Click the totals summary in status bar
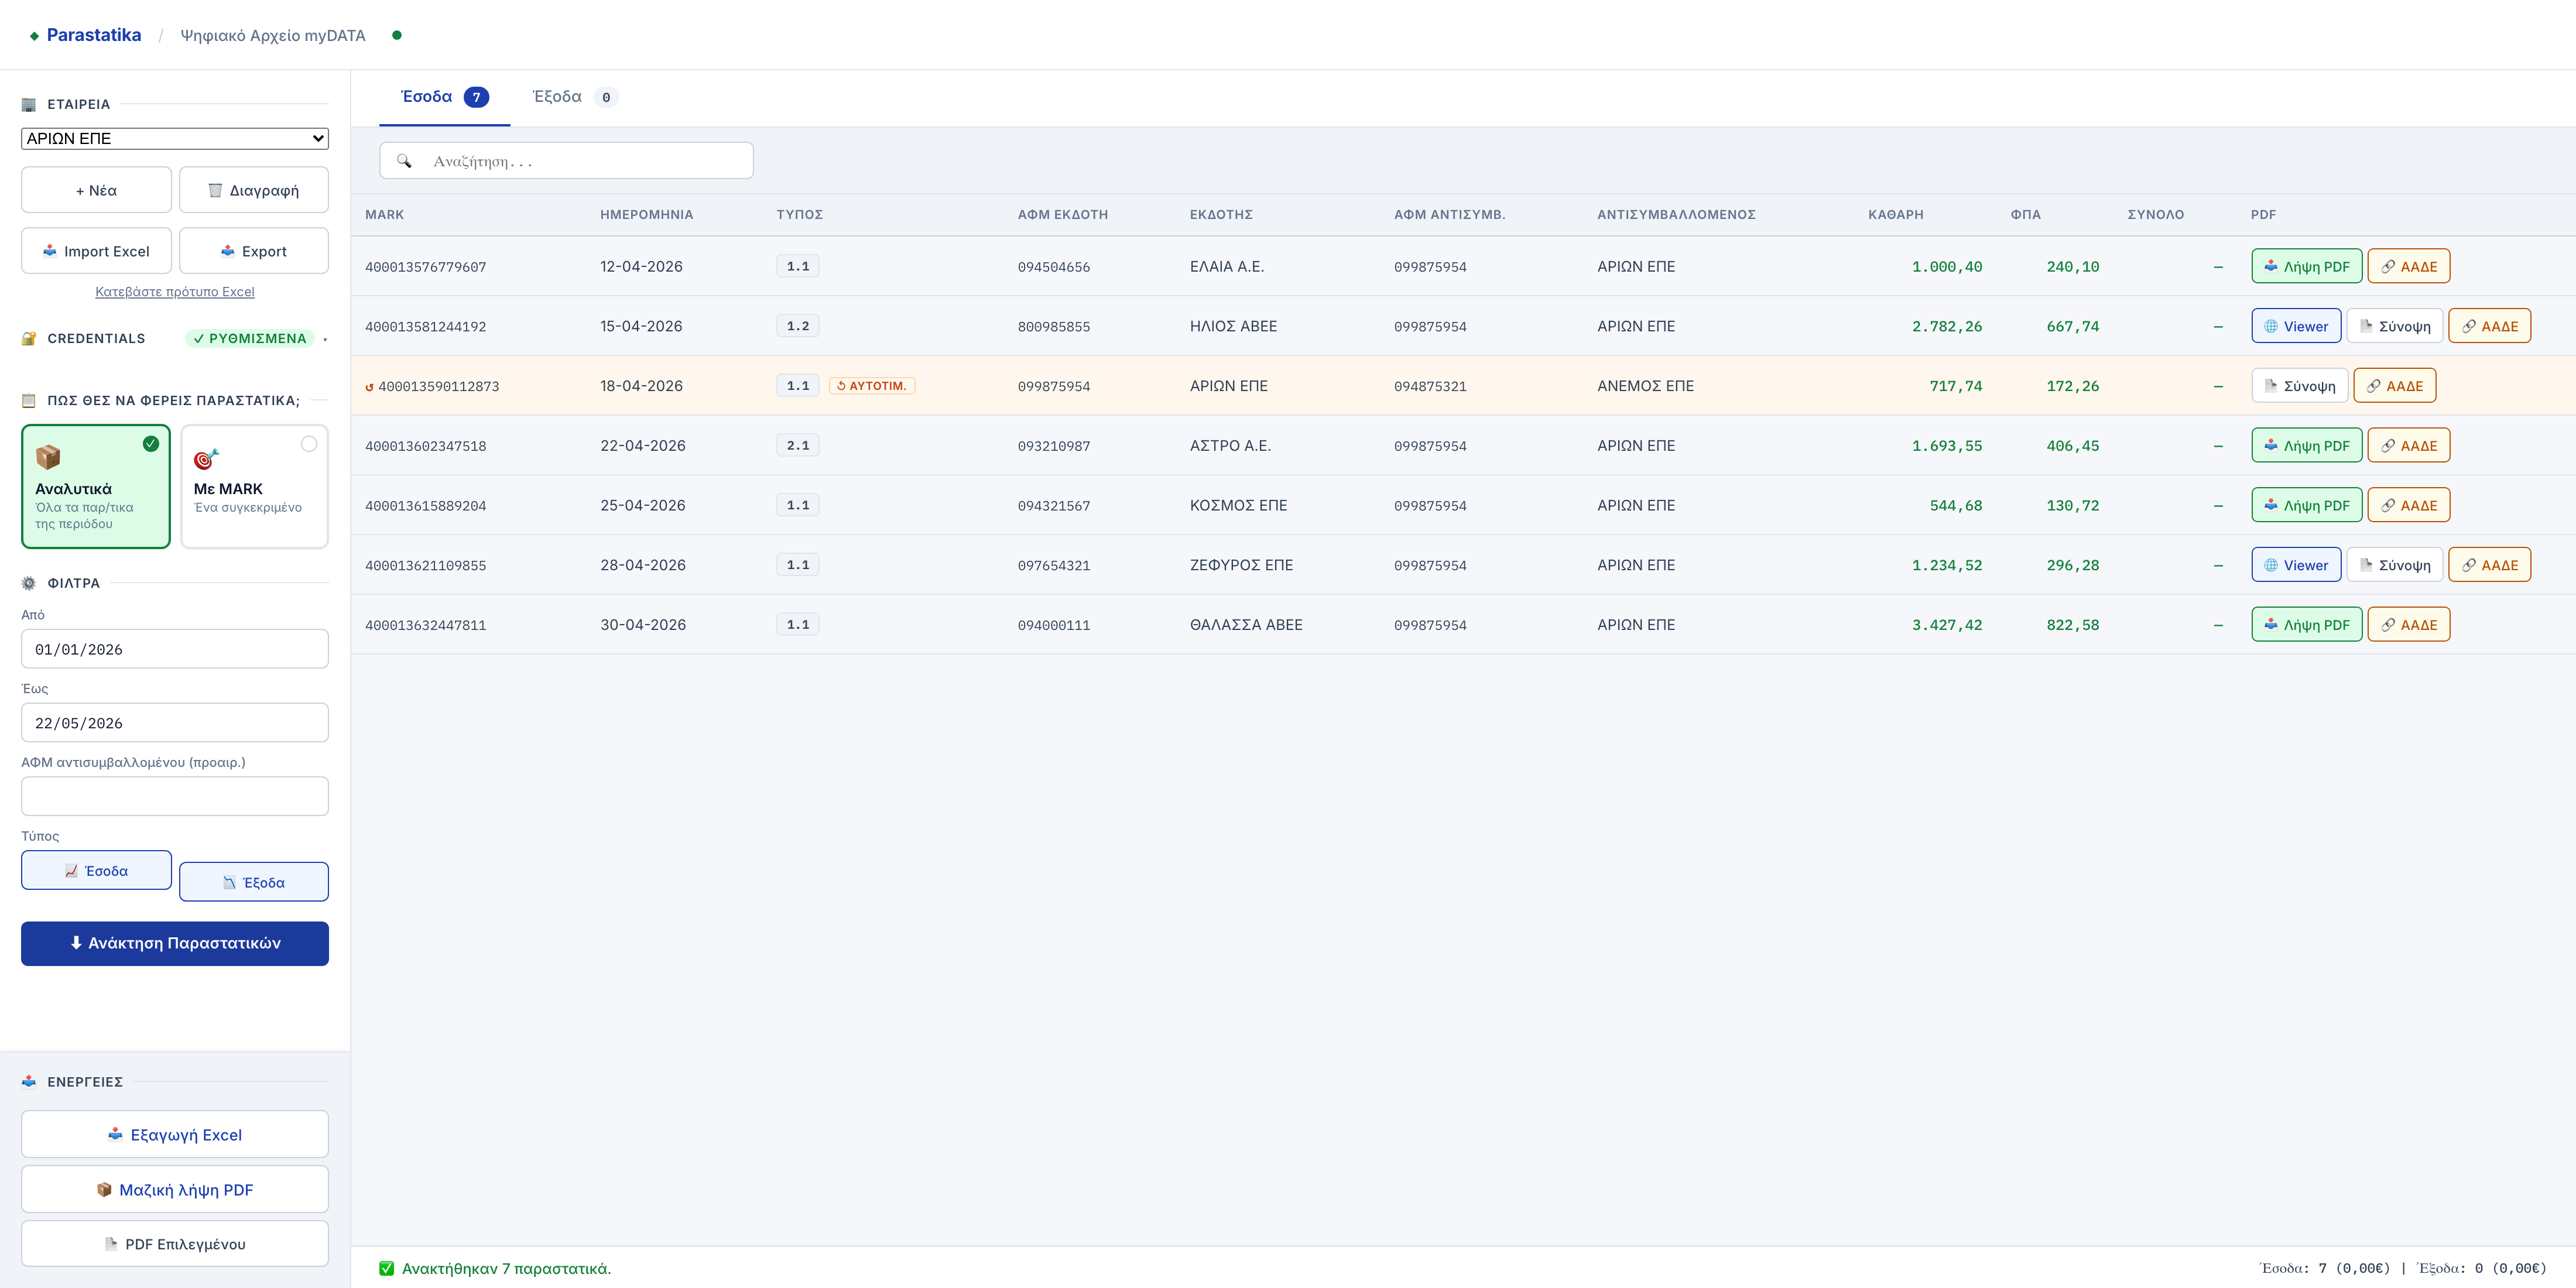Viewport: 2576px width, 1288px height. click(2402, 1268)
